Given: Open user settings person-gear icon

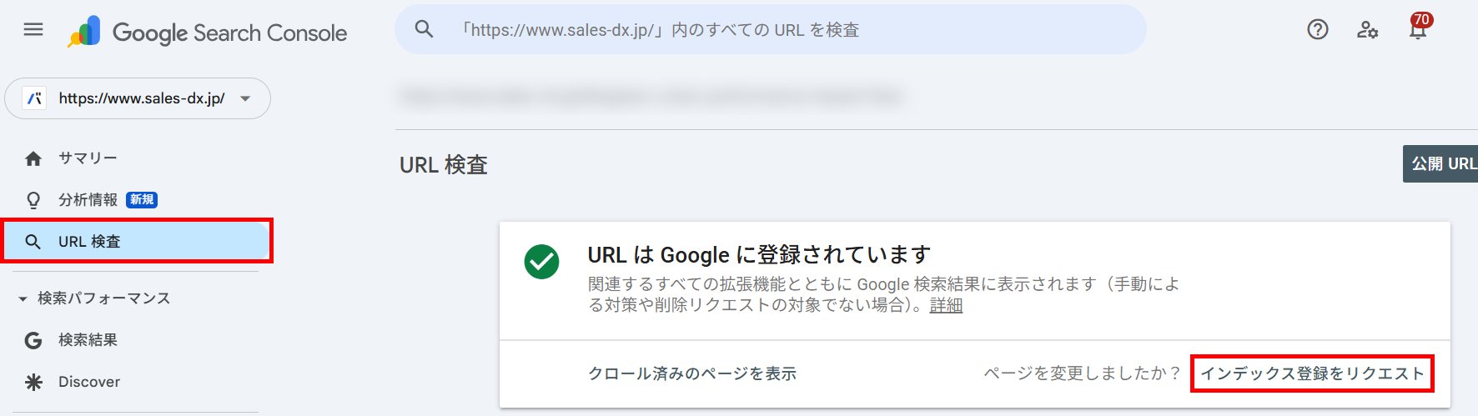Looking at the screenshot, I should tap(1367, 30).
